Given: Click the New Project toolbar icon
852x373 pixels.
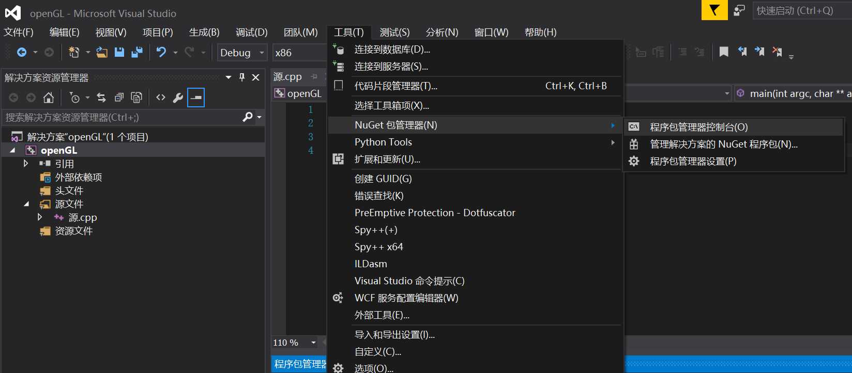Looking at the screenshot, I should 74,52.
